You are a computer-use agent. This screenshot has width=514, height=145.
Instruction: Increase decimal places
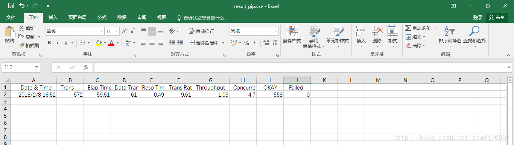point(266,43)
